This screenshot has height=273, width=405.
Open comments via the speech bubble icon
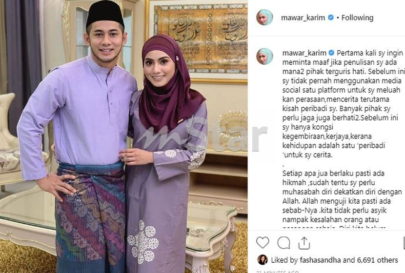[283, 243]
